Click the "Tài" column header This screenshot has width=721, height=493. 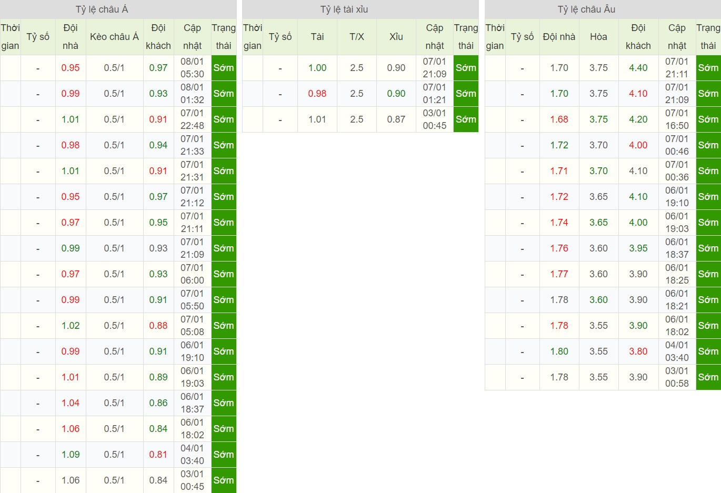coord(317,37)
